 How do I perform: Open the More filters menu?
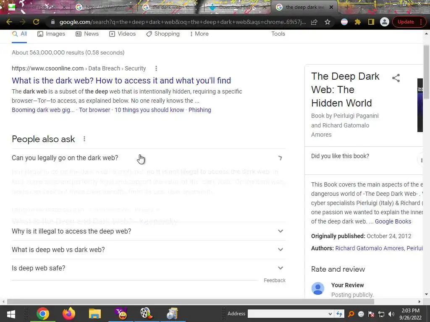coord(199,34)
